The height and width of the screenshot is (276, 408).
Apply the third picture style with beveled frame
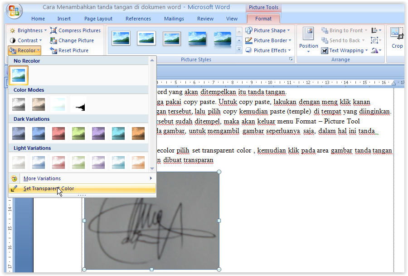(172, 38)
